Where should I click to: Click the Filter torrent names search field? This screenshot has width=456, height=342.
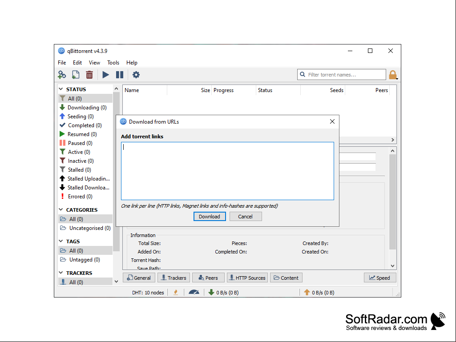click(x=341, y=74)
